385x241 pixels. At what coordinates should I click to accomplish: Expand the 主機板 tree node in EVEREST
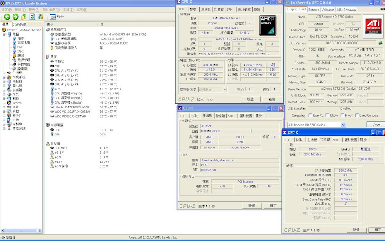pos(3,72)
